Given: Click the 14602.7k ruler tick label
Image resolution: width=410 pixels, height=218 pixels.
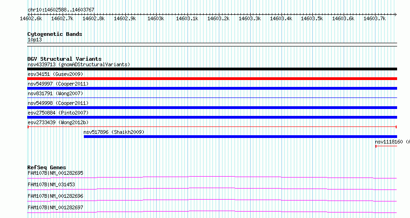Looking at the screenshot, I should 62,19.
